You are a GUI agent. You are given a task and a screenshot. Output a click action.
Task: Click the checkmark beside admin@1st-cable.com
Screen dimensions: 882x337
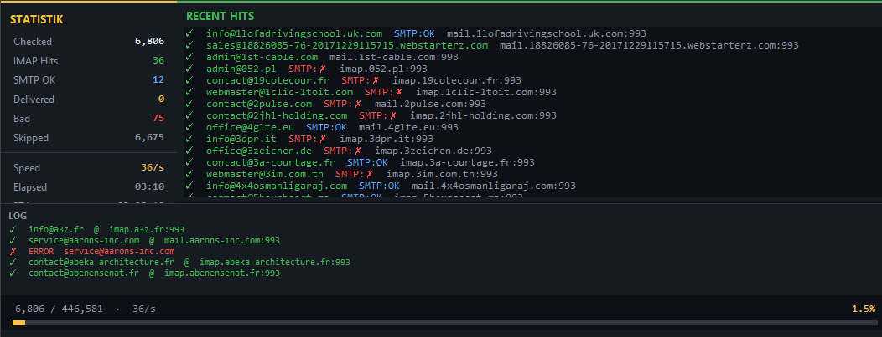click(x=189, y=57)
